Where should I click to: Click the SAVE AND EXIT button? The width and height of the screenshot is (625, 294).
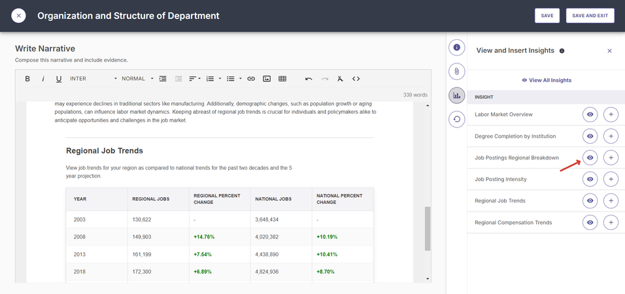pyautogui.click(x=590, y=16)
